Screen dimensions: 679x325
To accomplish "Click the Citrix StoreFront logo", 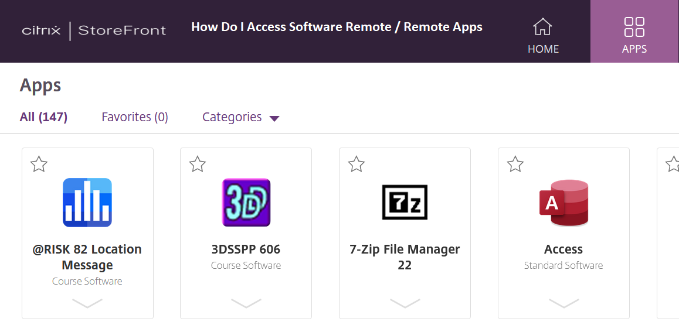I will [94, 30].
